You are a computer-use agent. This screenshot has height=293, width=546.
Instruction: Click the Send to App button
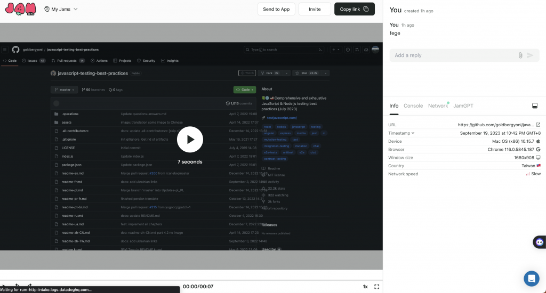[x=276, y=9]
